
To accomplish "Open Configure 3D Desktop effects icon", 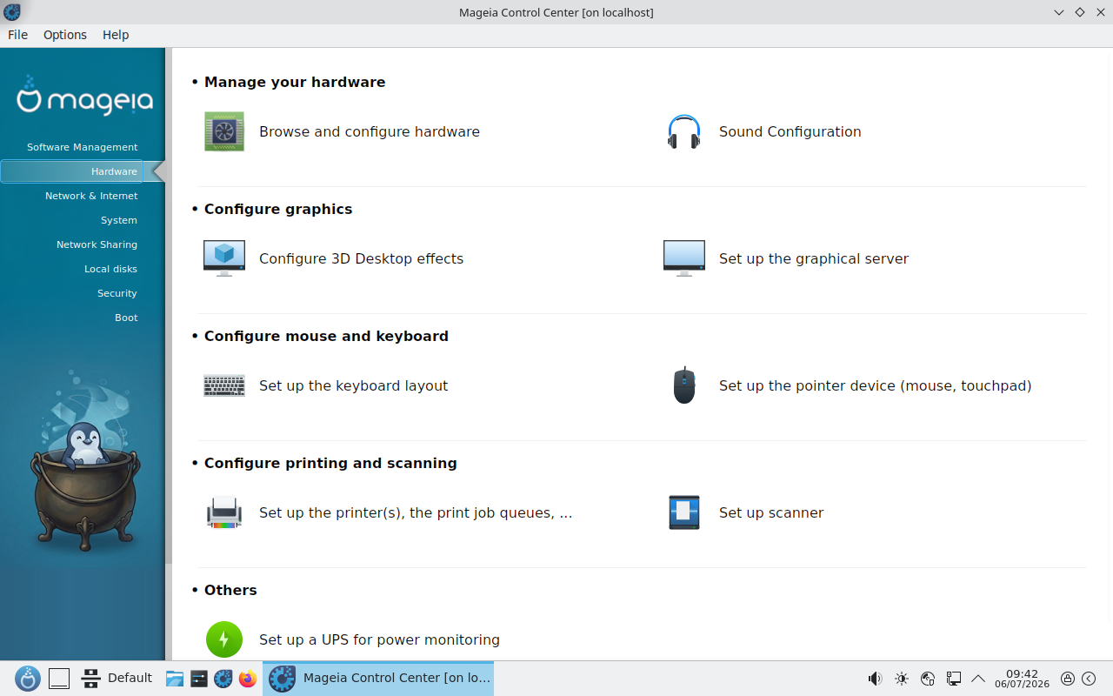I will tap(224, 258).
